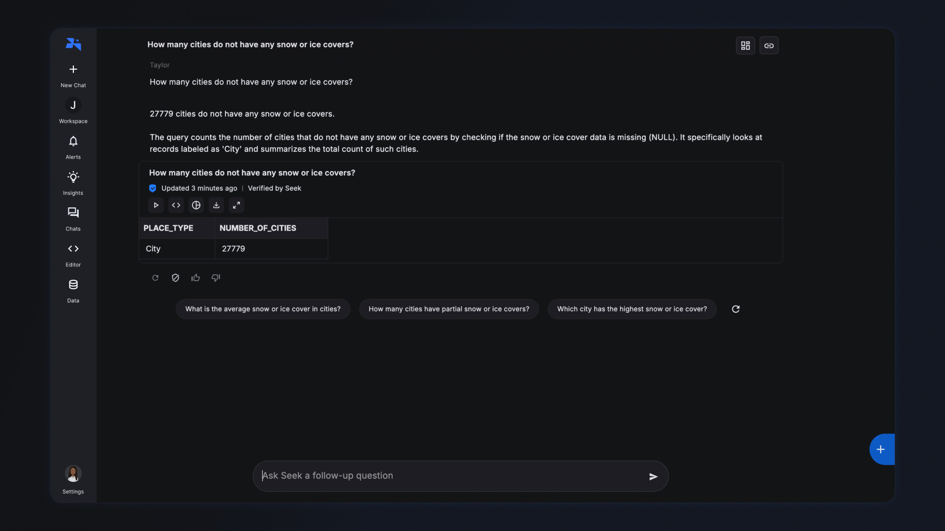Ask which city has the highest snow cover
Viewport: 945px width, 531px height.
pyautogui.click(x=632, y=309)
